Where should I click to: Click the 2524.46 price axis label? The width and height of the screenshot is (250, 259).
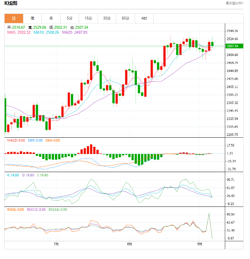pyautogui.click(x=232, y=39)
